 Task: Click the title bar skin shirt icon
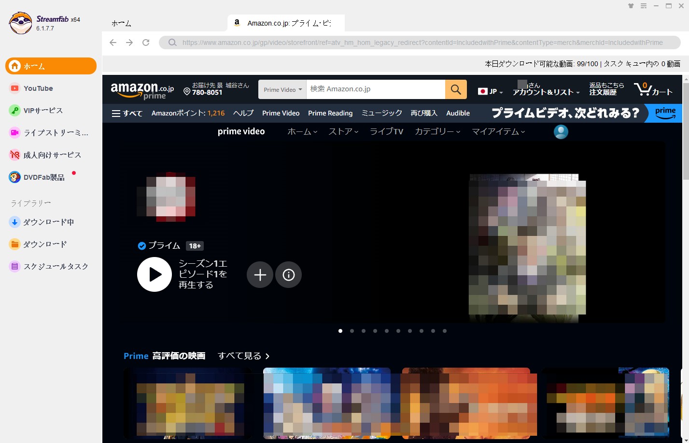pyautogui.click(x=631, y=6)
